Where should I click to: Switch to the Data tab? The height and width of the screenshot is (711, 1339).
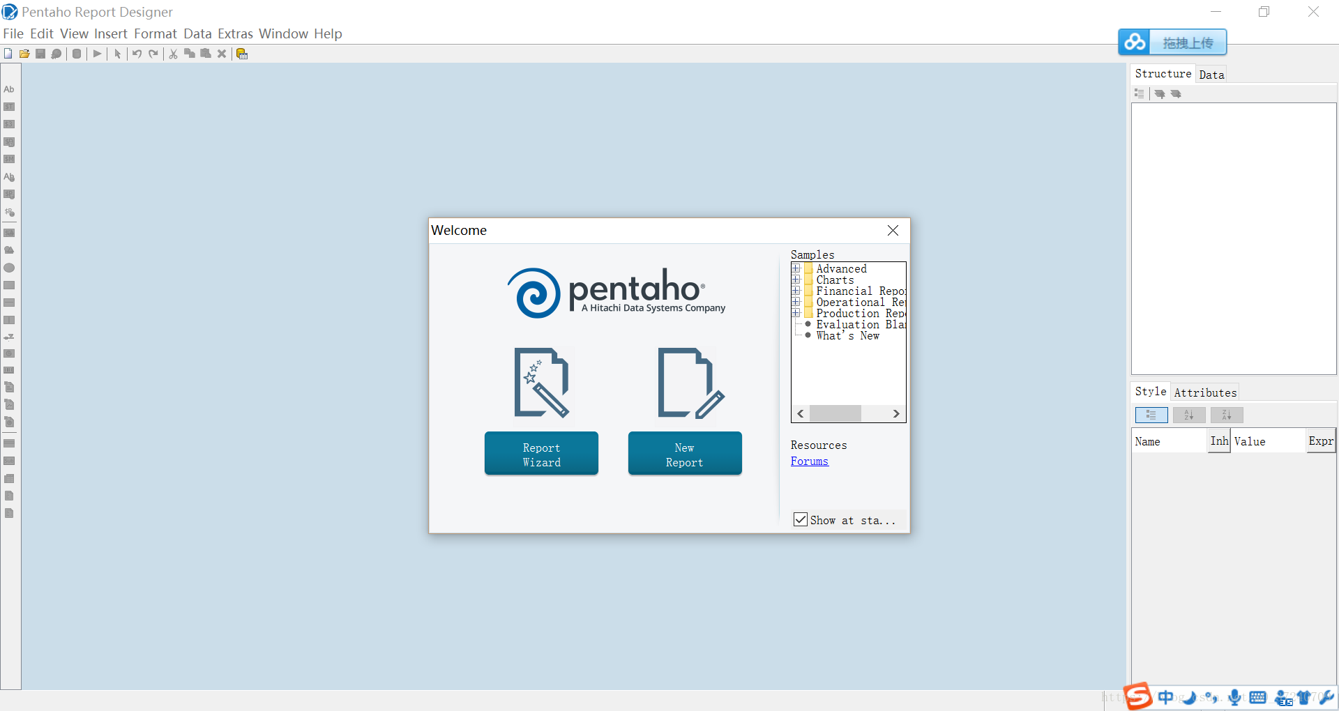[1211, 75]
